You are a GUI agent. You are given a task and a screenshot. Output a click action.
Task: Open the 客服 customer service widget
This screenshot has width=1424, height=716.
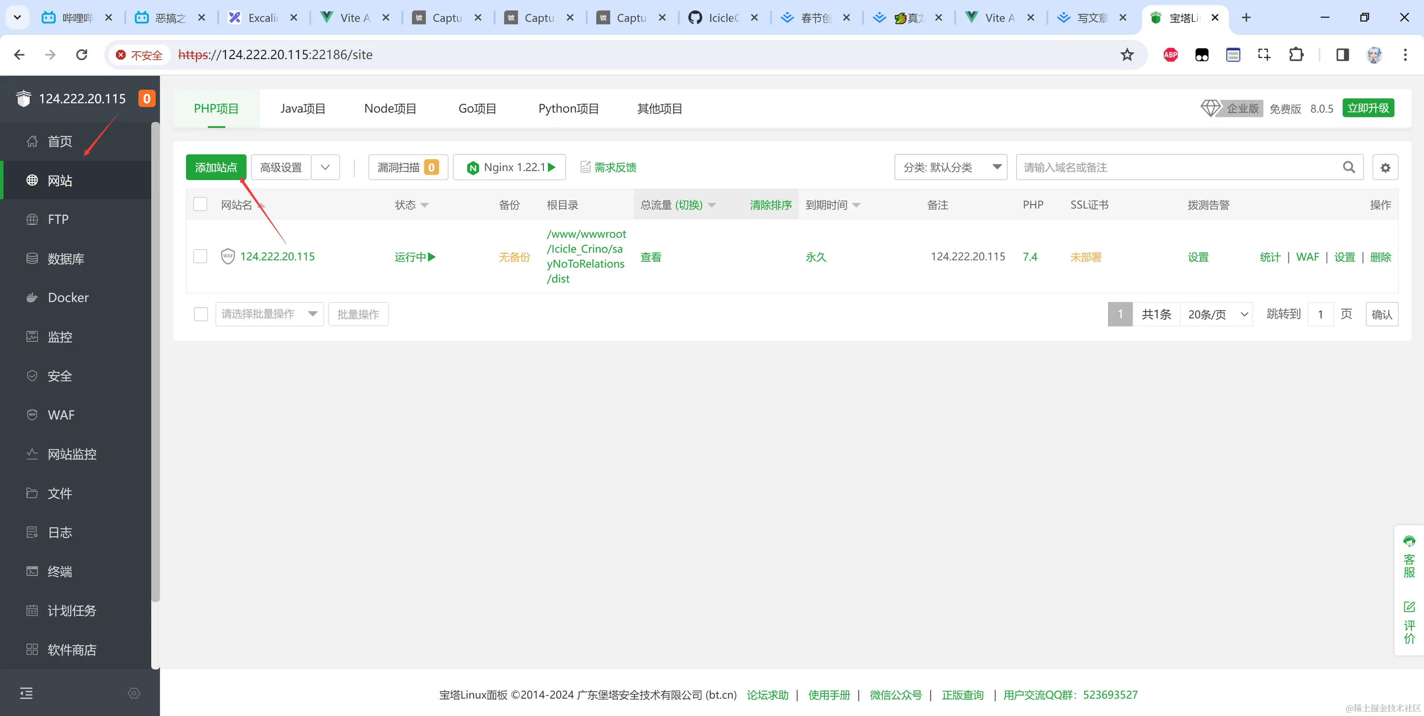pyautogui.click(x=1409, y=557)
